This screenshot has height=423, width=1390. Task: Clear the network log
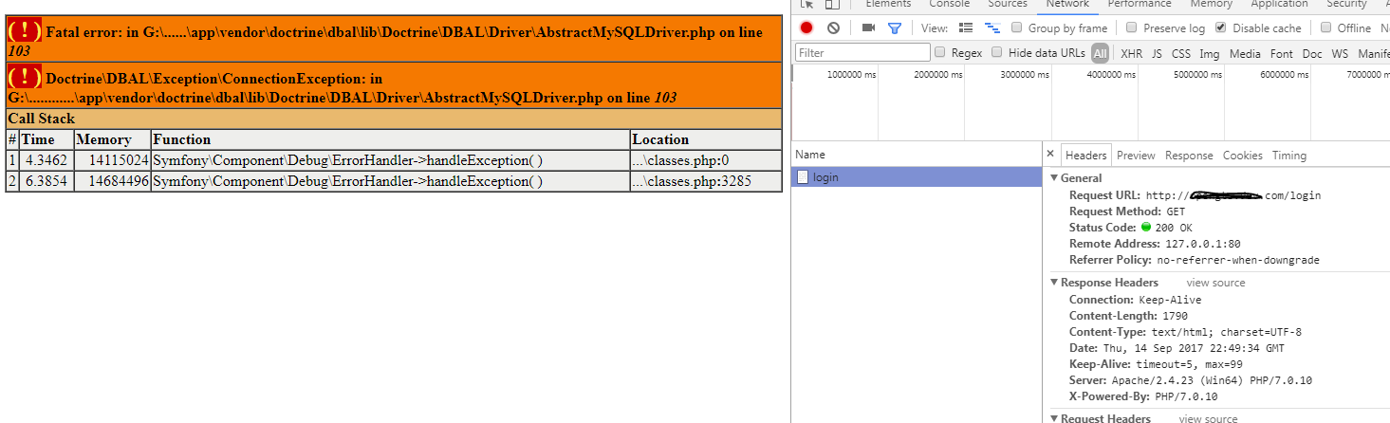pos(833,28)
